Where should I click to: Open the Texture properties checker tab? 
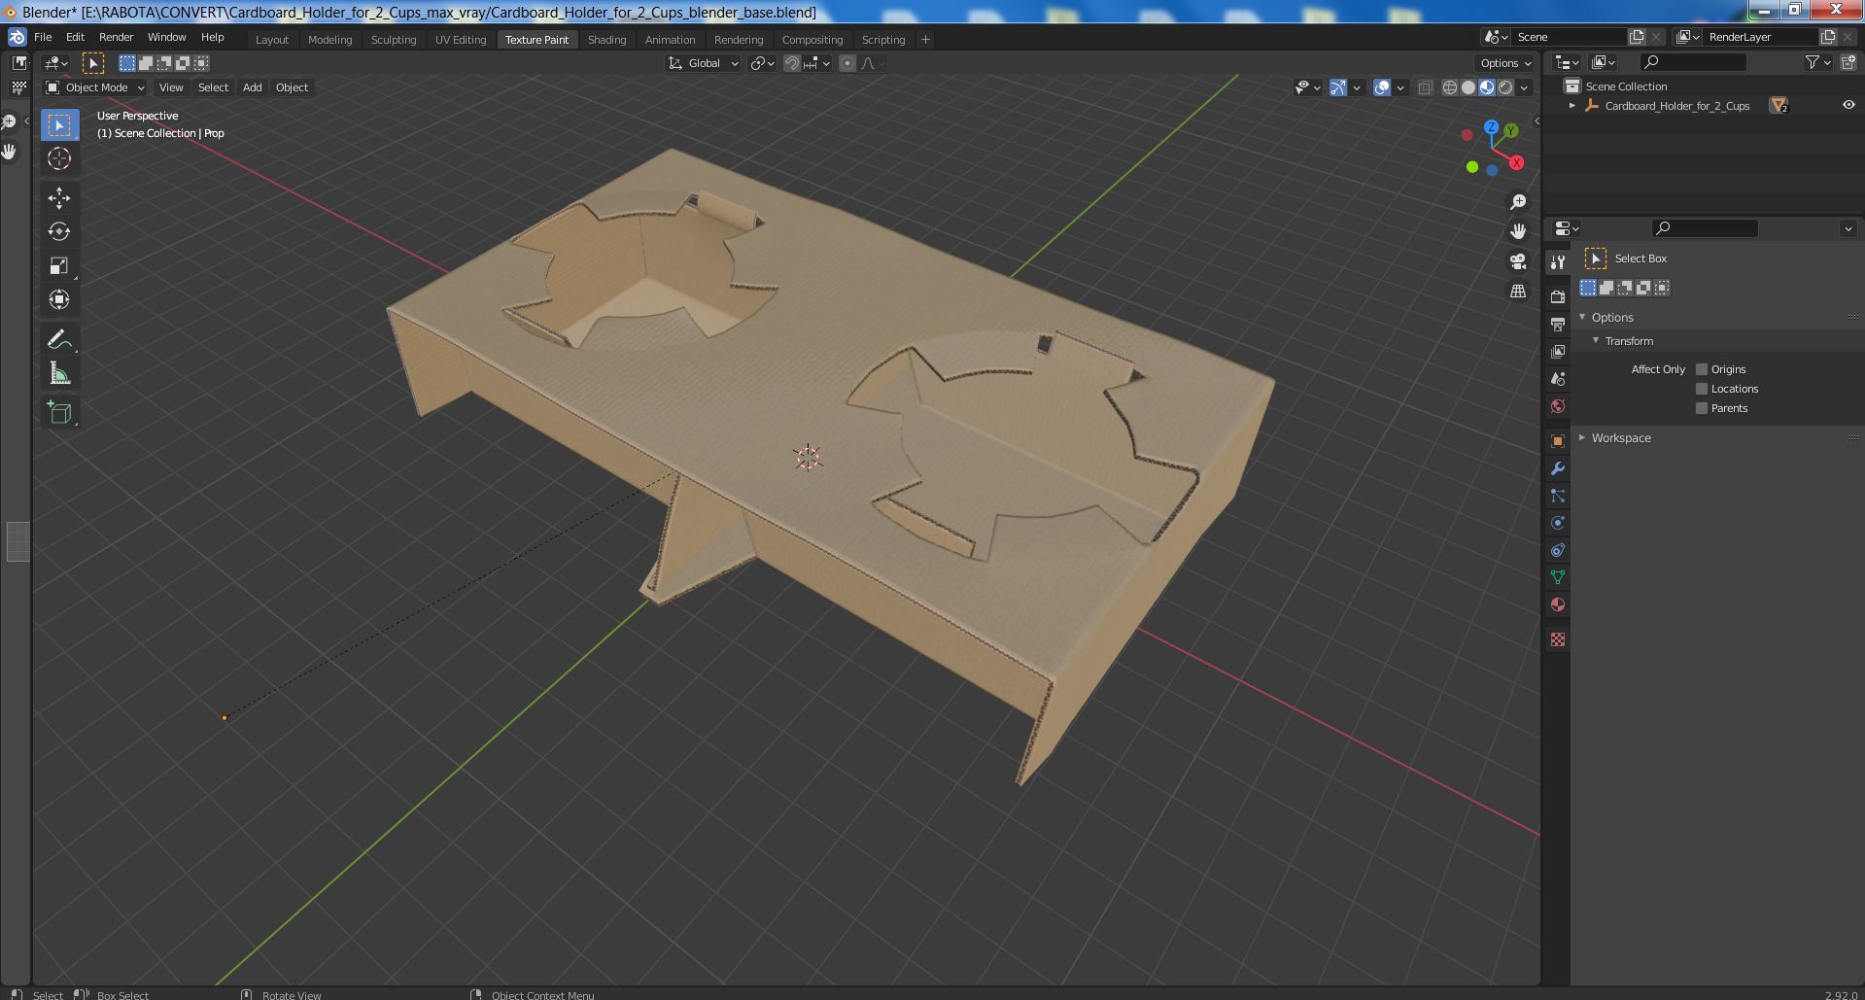coord(1558,639)
